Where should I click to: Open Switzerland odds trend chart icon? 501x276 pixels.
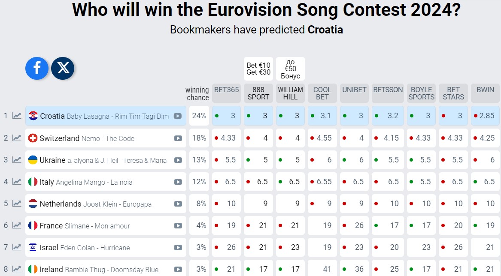(x=17, y=138)
